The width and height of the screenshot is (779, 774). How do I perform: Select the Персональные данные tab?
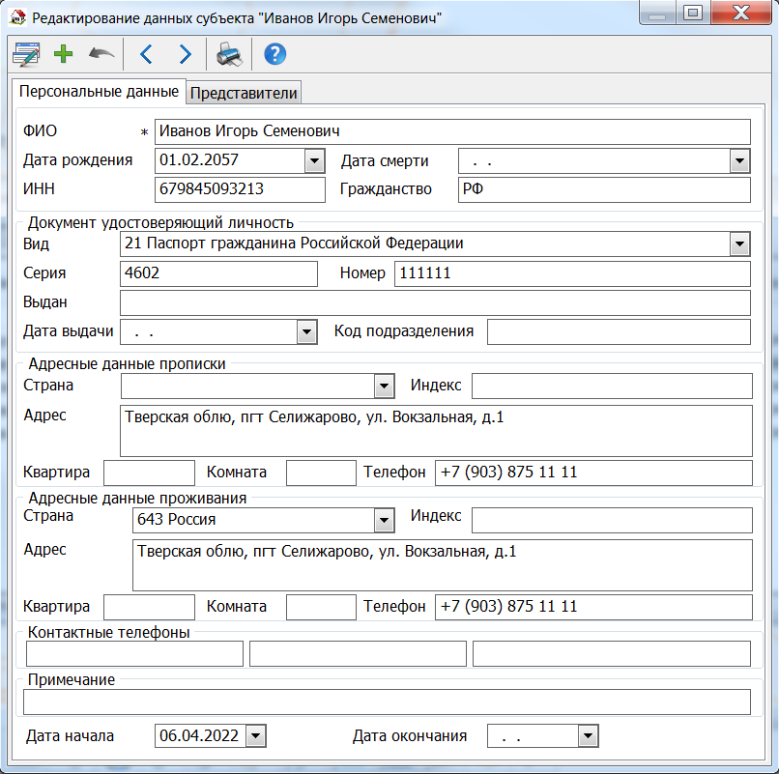click(x=99, y=92)
